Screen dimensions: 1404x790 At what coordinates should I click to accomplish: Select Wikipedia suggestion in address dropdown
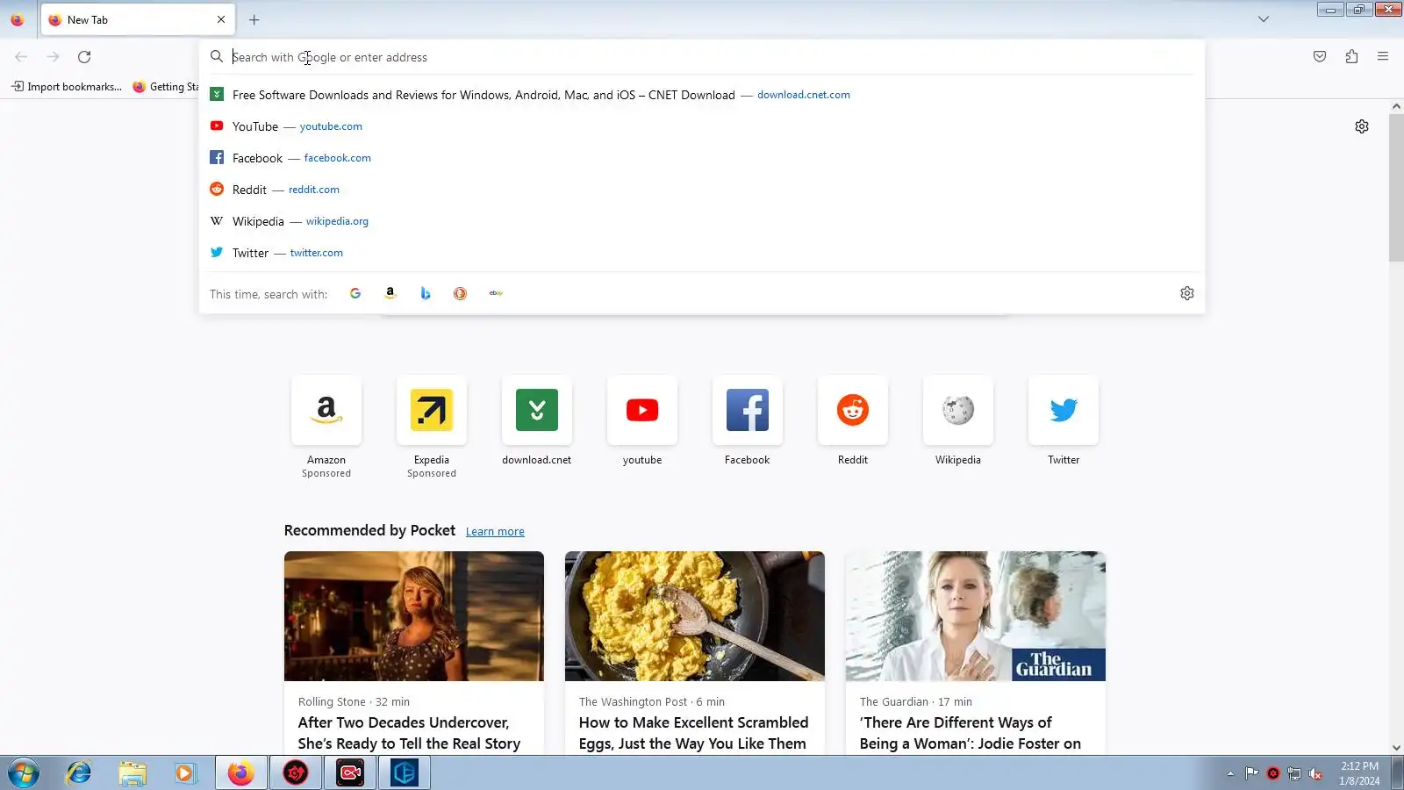[702, 221]
